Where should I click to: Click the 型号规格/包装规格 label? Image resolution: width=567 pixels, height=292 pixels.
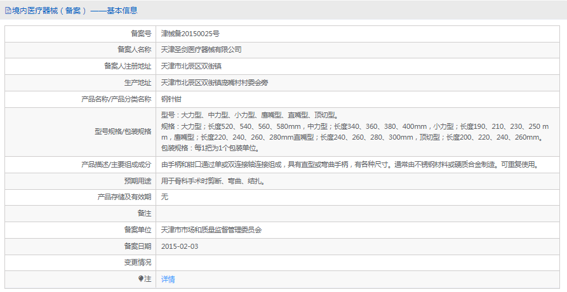[x=123, y=131]
